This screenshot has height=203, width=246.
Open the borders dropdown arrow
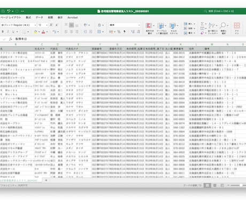[x=28, y=32]
